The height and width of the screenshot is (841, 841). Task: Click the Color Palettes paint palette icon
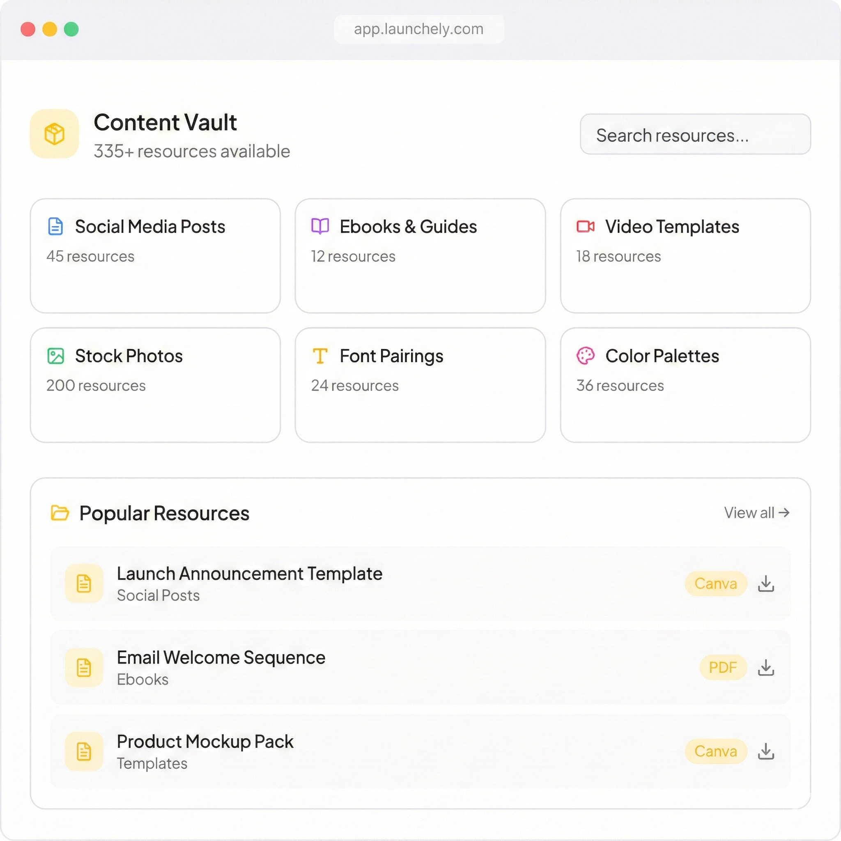click(x=586, y=356)
